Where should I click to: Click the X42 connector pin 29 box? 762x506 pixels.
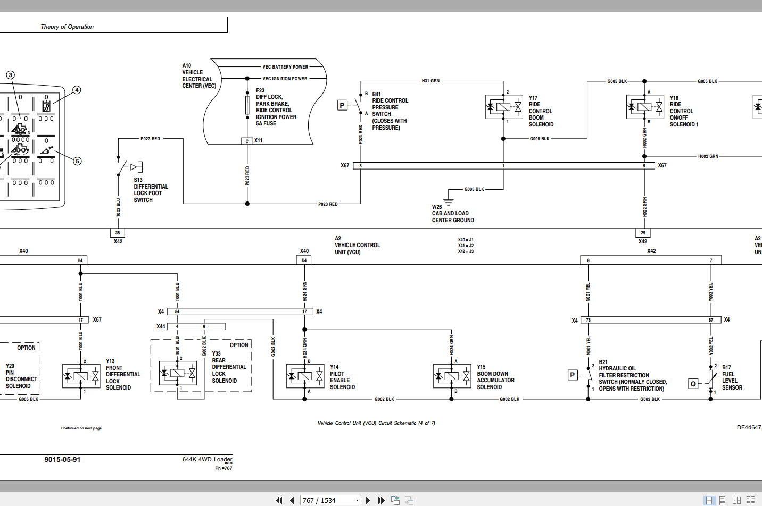(x=643, y=233)
